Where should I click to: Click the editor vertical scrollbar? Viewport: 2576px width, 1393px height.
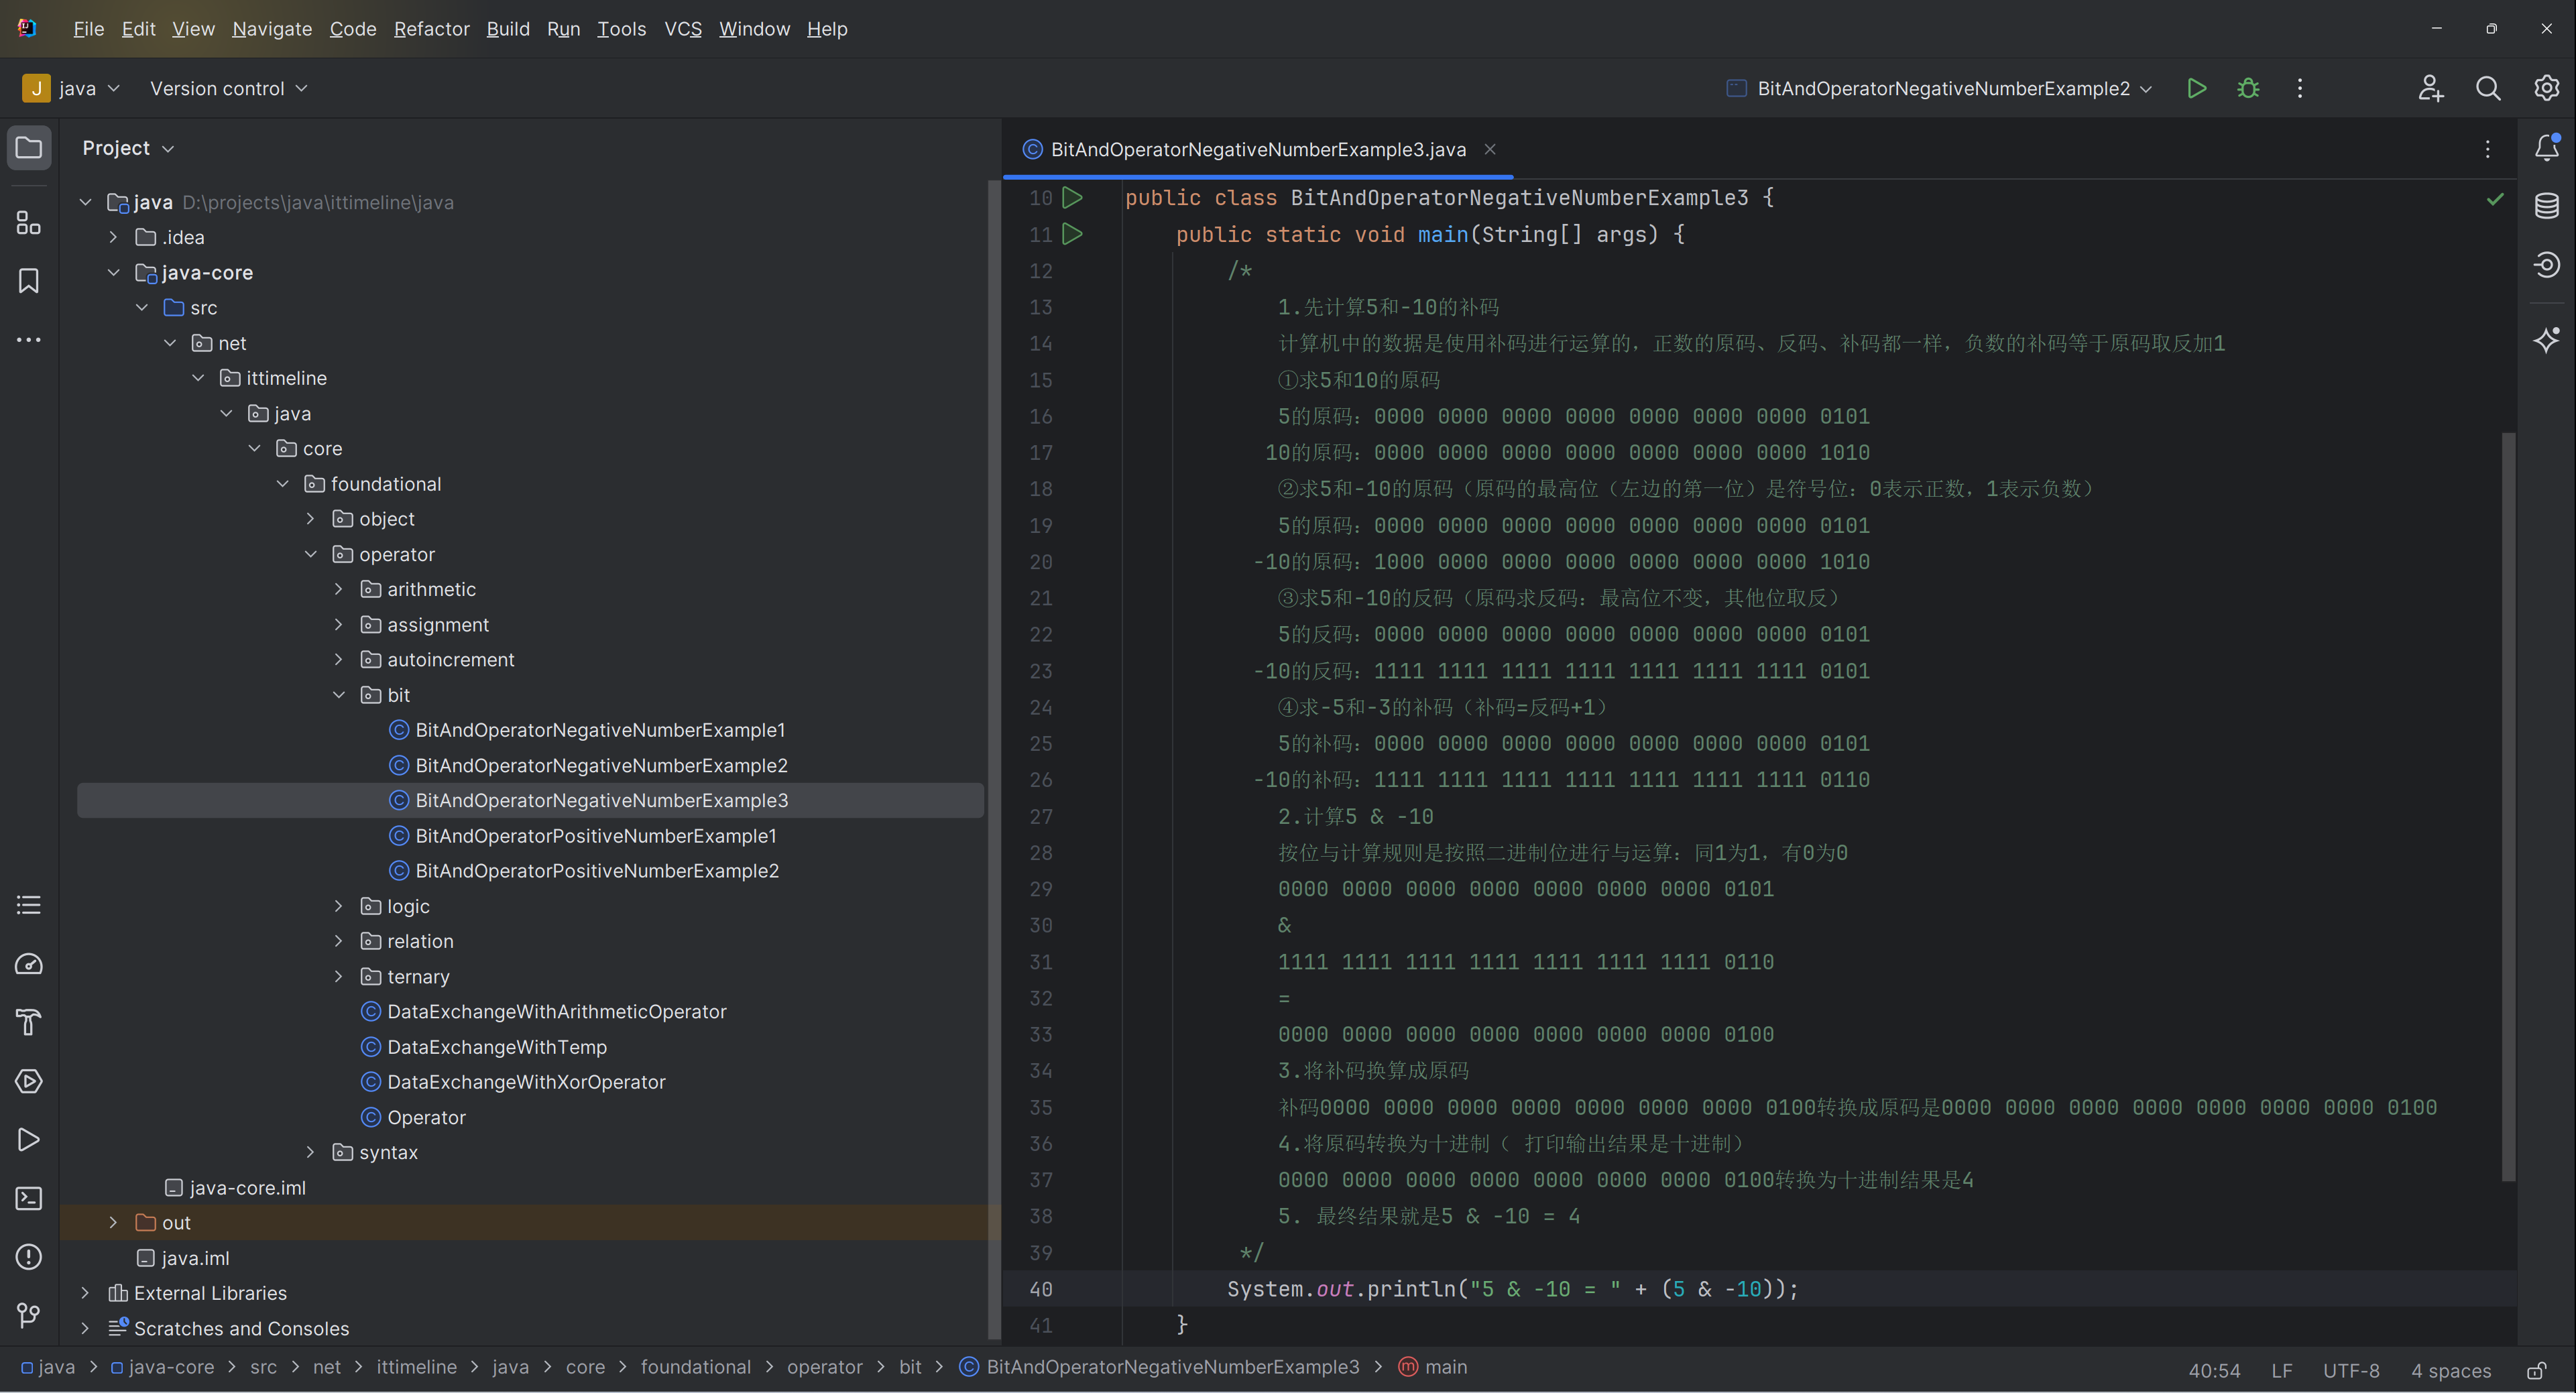(2508, 806)
